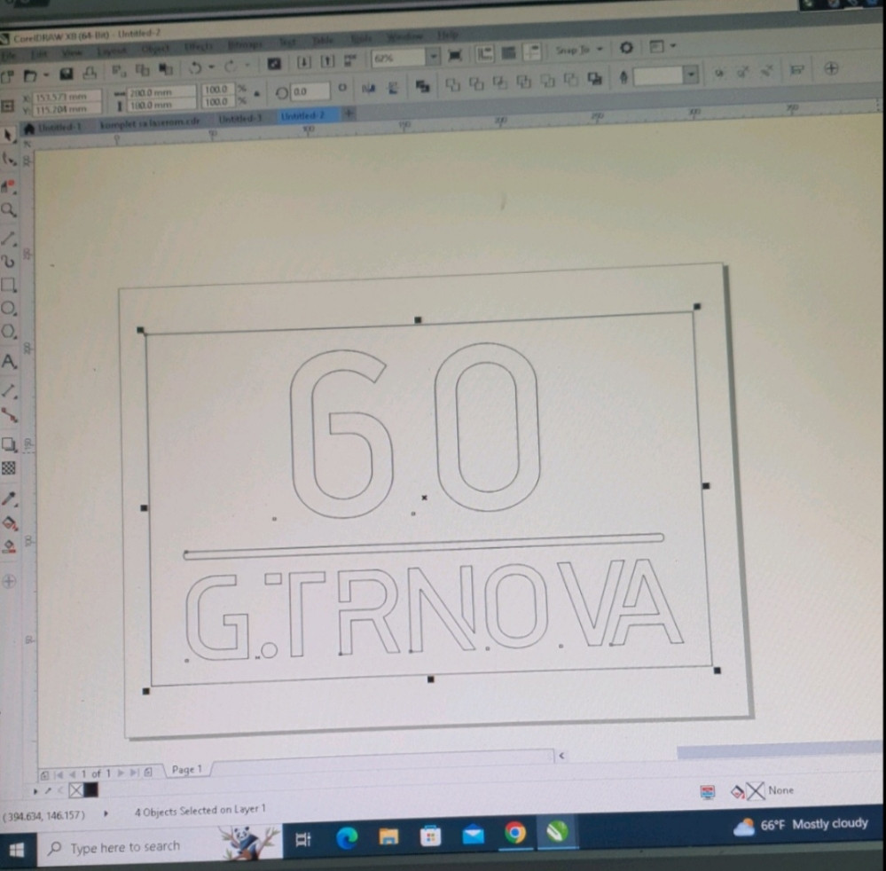The height and width of the screenshot is (871, 886).
Task: Click the no-color X swatch in palette
Action: [x=75, y=790]
